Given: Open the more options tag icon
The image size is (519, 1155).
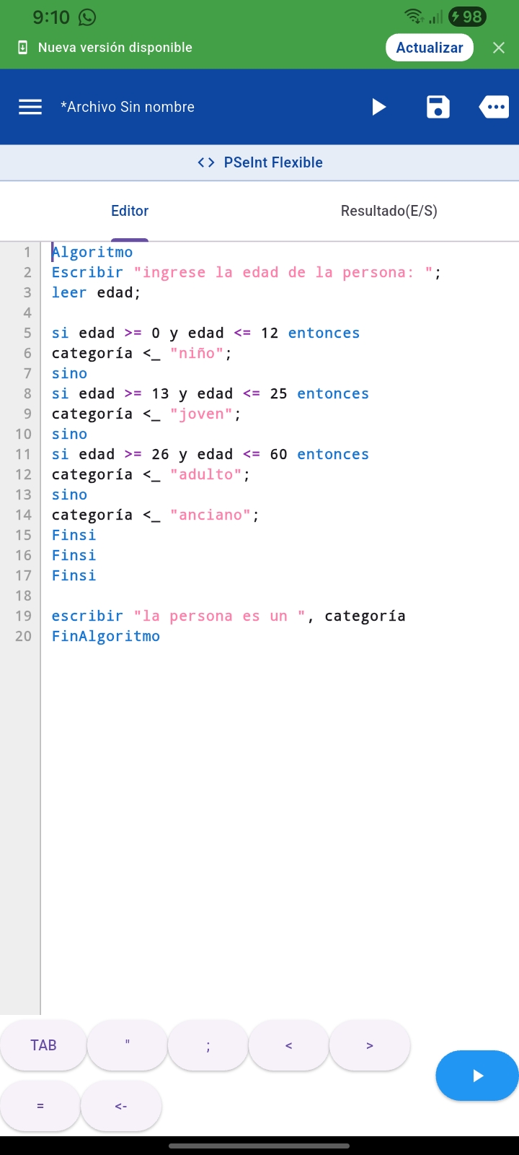Looking at the screenshot, I should coord(494,107).
